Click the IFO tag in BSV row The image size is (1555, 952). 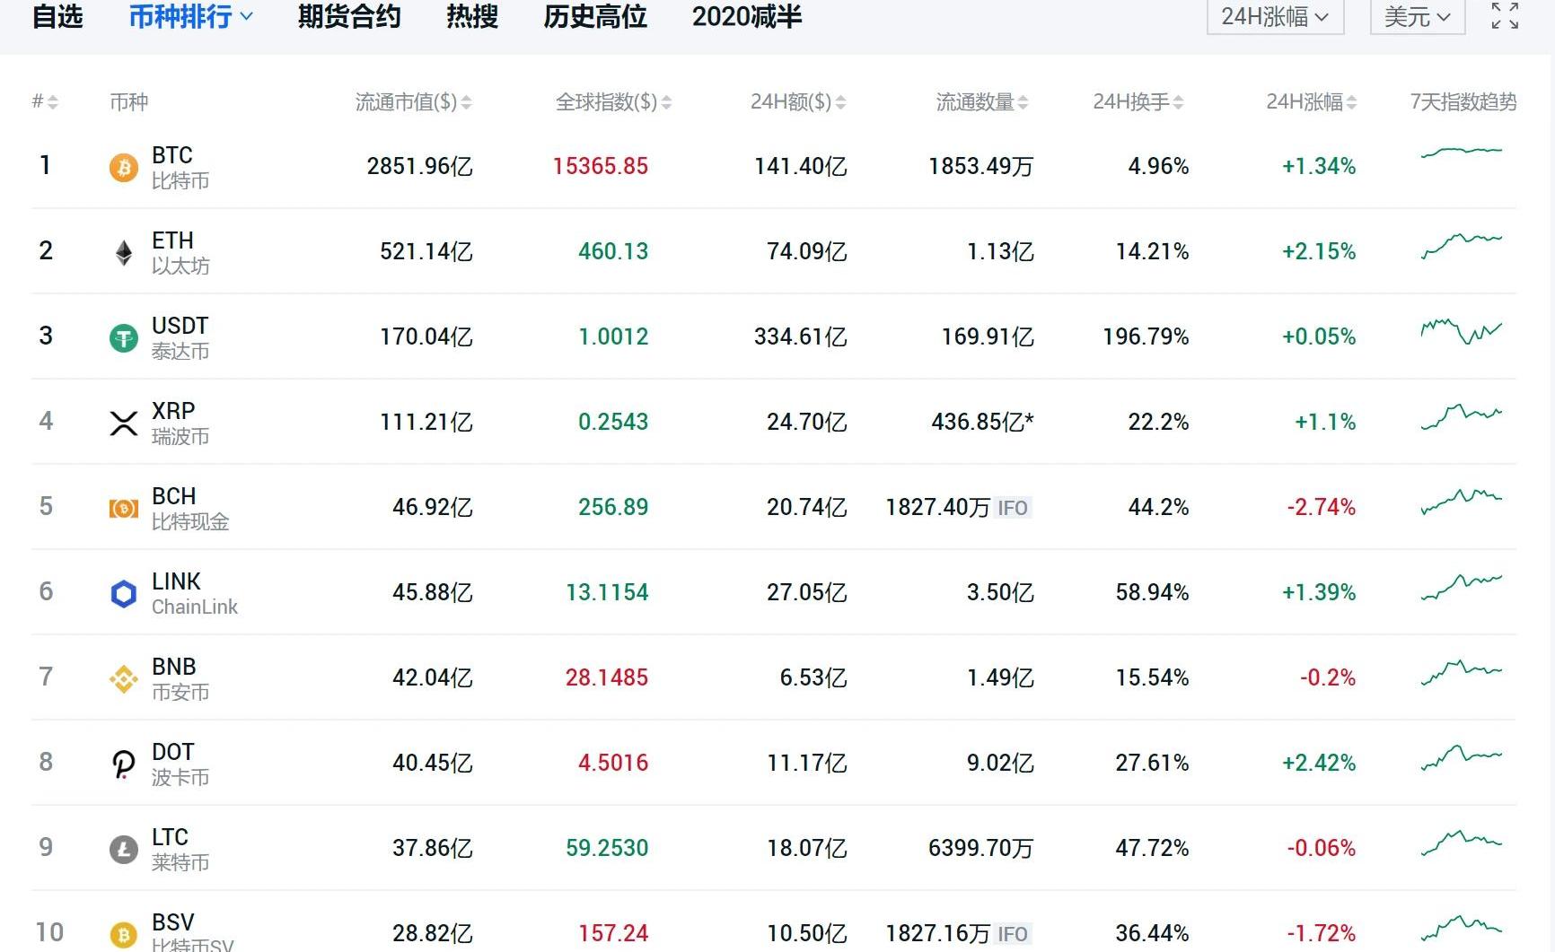pyautogui.click(x=1013, y=934)
